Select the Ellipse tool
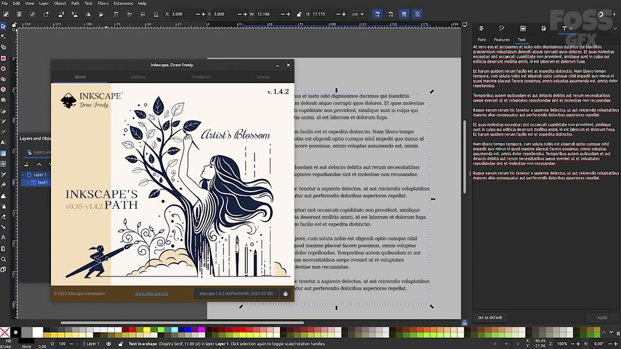Screen dimensions: 621x349 (4, 69)
